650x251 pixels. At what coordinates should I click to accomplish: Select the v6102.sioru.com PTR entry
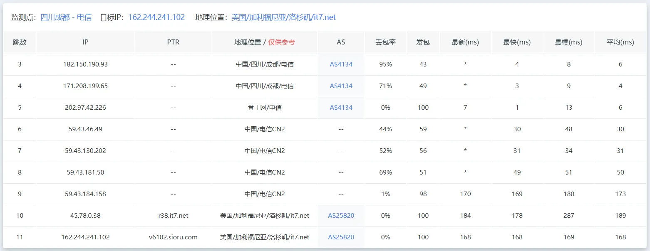(x=173, y=237)
